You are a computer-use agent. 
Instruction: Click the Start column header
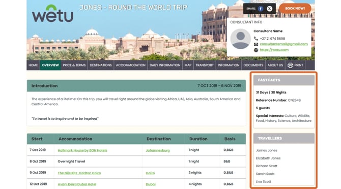(x=37, y=139)
